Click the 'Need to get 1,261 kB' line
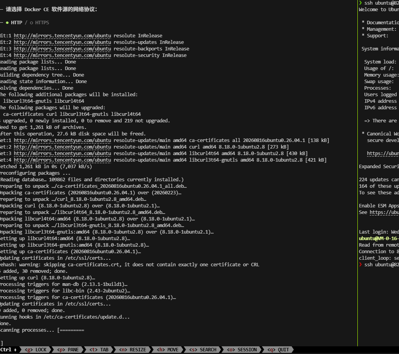Image resolution: width=399 pixels, height=354 pixels. click(x=43, y=127)
